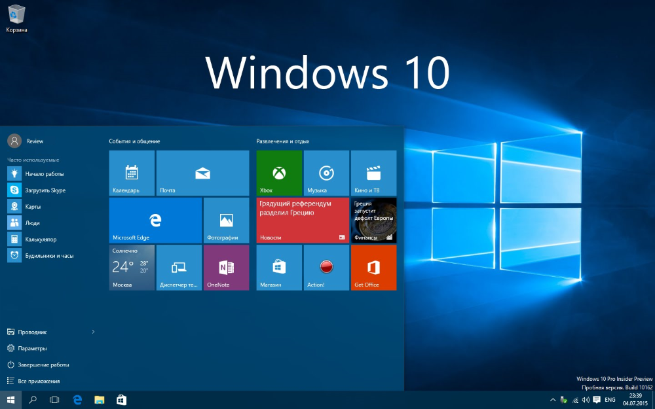655x409 pixels.
Task: Switch the ENG input language
Action: 610,399
